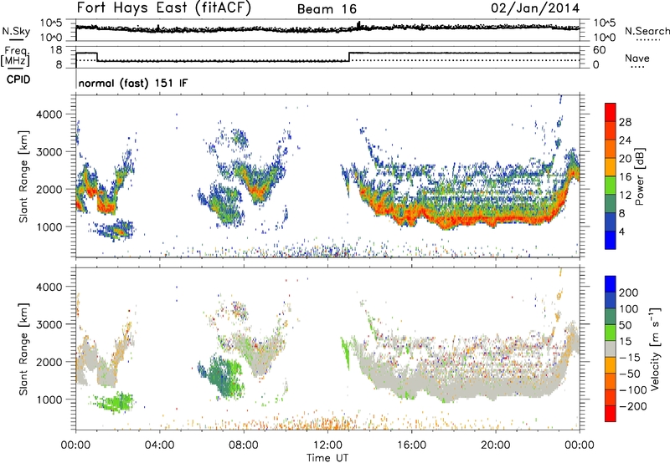Screen dimensions: 670x463
Task: Click the 'Velocity [m s⁻¹]' colorbar label
Action: [654, 349]
